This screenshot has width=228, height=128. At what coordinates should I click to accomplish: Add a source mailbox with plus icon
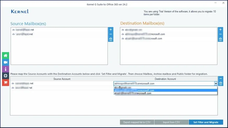point(111,29)
